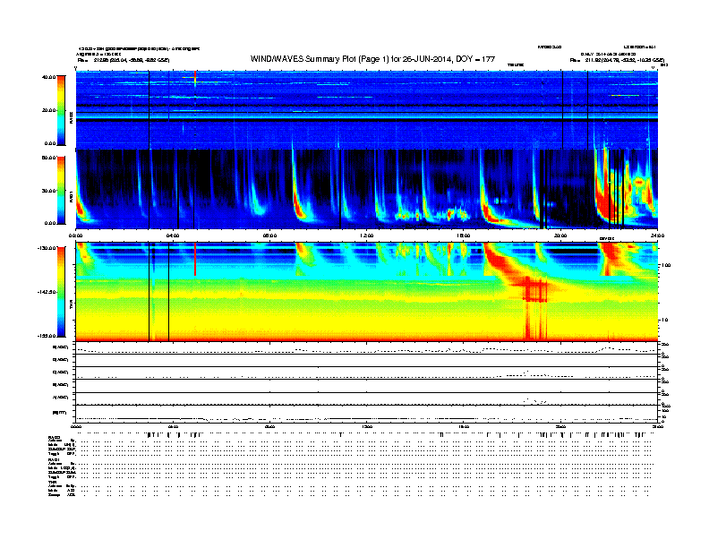Click the 10 label on TNR right axis
This screenshot has width=709, height=548.
(x=664, y=321)
